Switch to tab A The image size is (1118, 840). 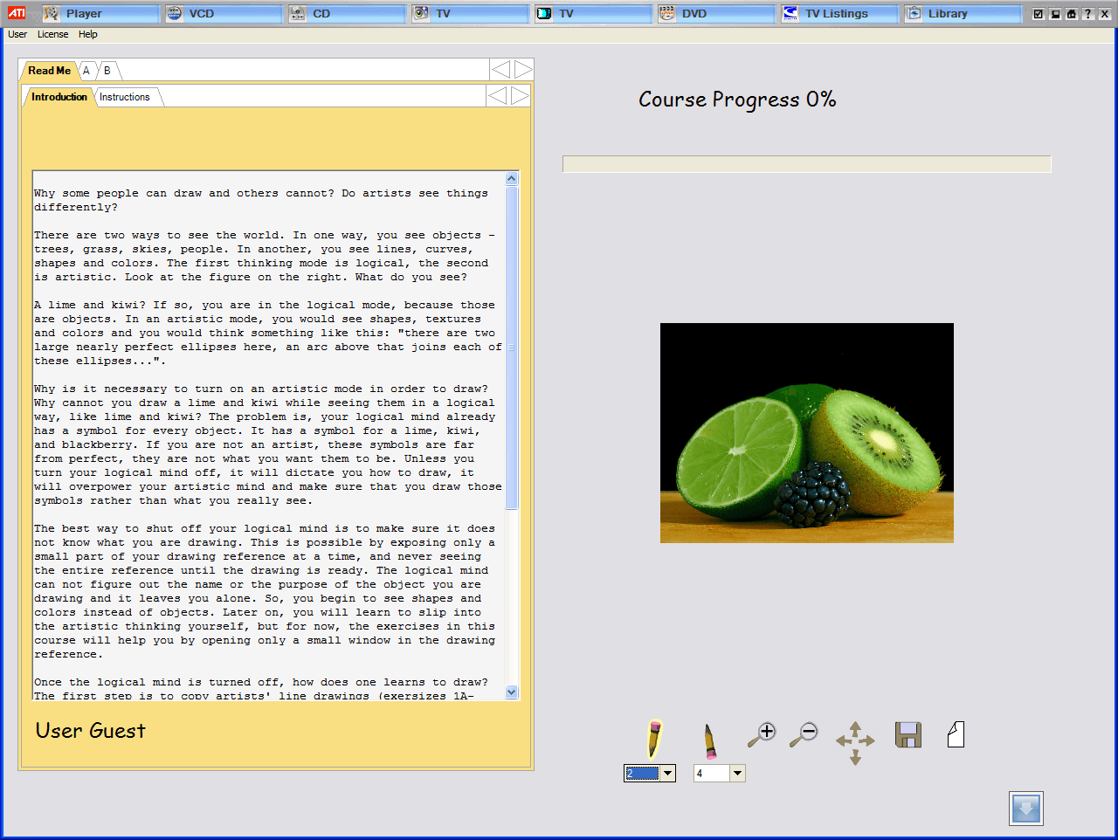86,71
